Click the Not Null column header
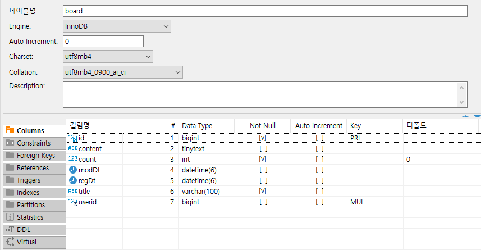Viewport: 481px width, 250px height. click(263, 126)
